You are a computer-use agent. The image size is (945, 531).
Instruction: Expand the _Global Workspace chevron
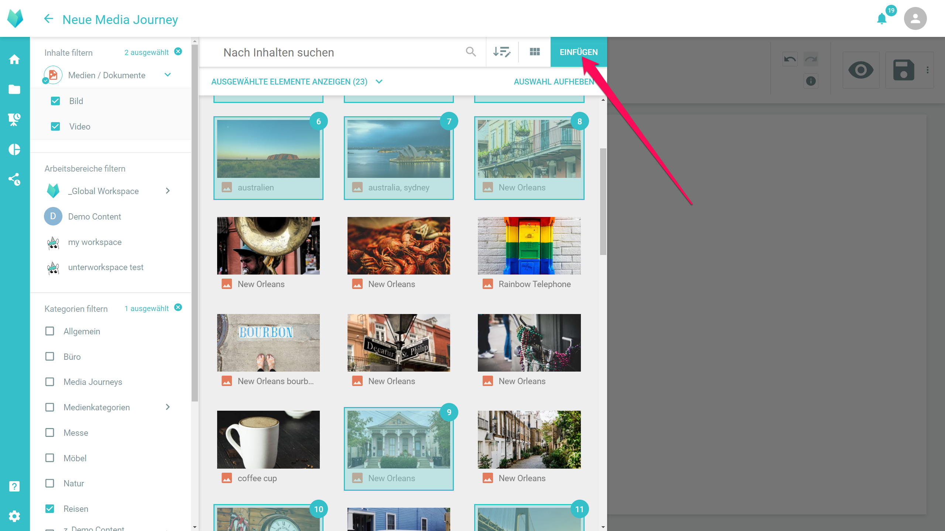(168, 191)
